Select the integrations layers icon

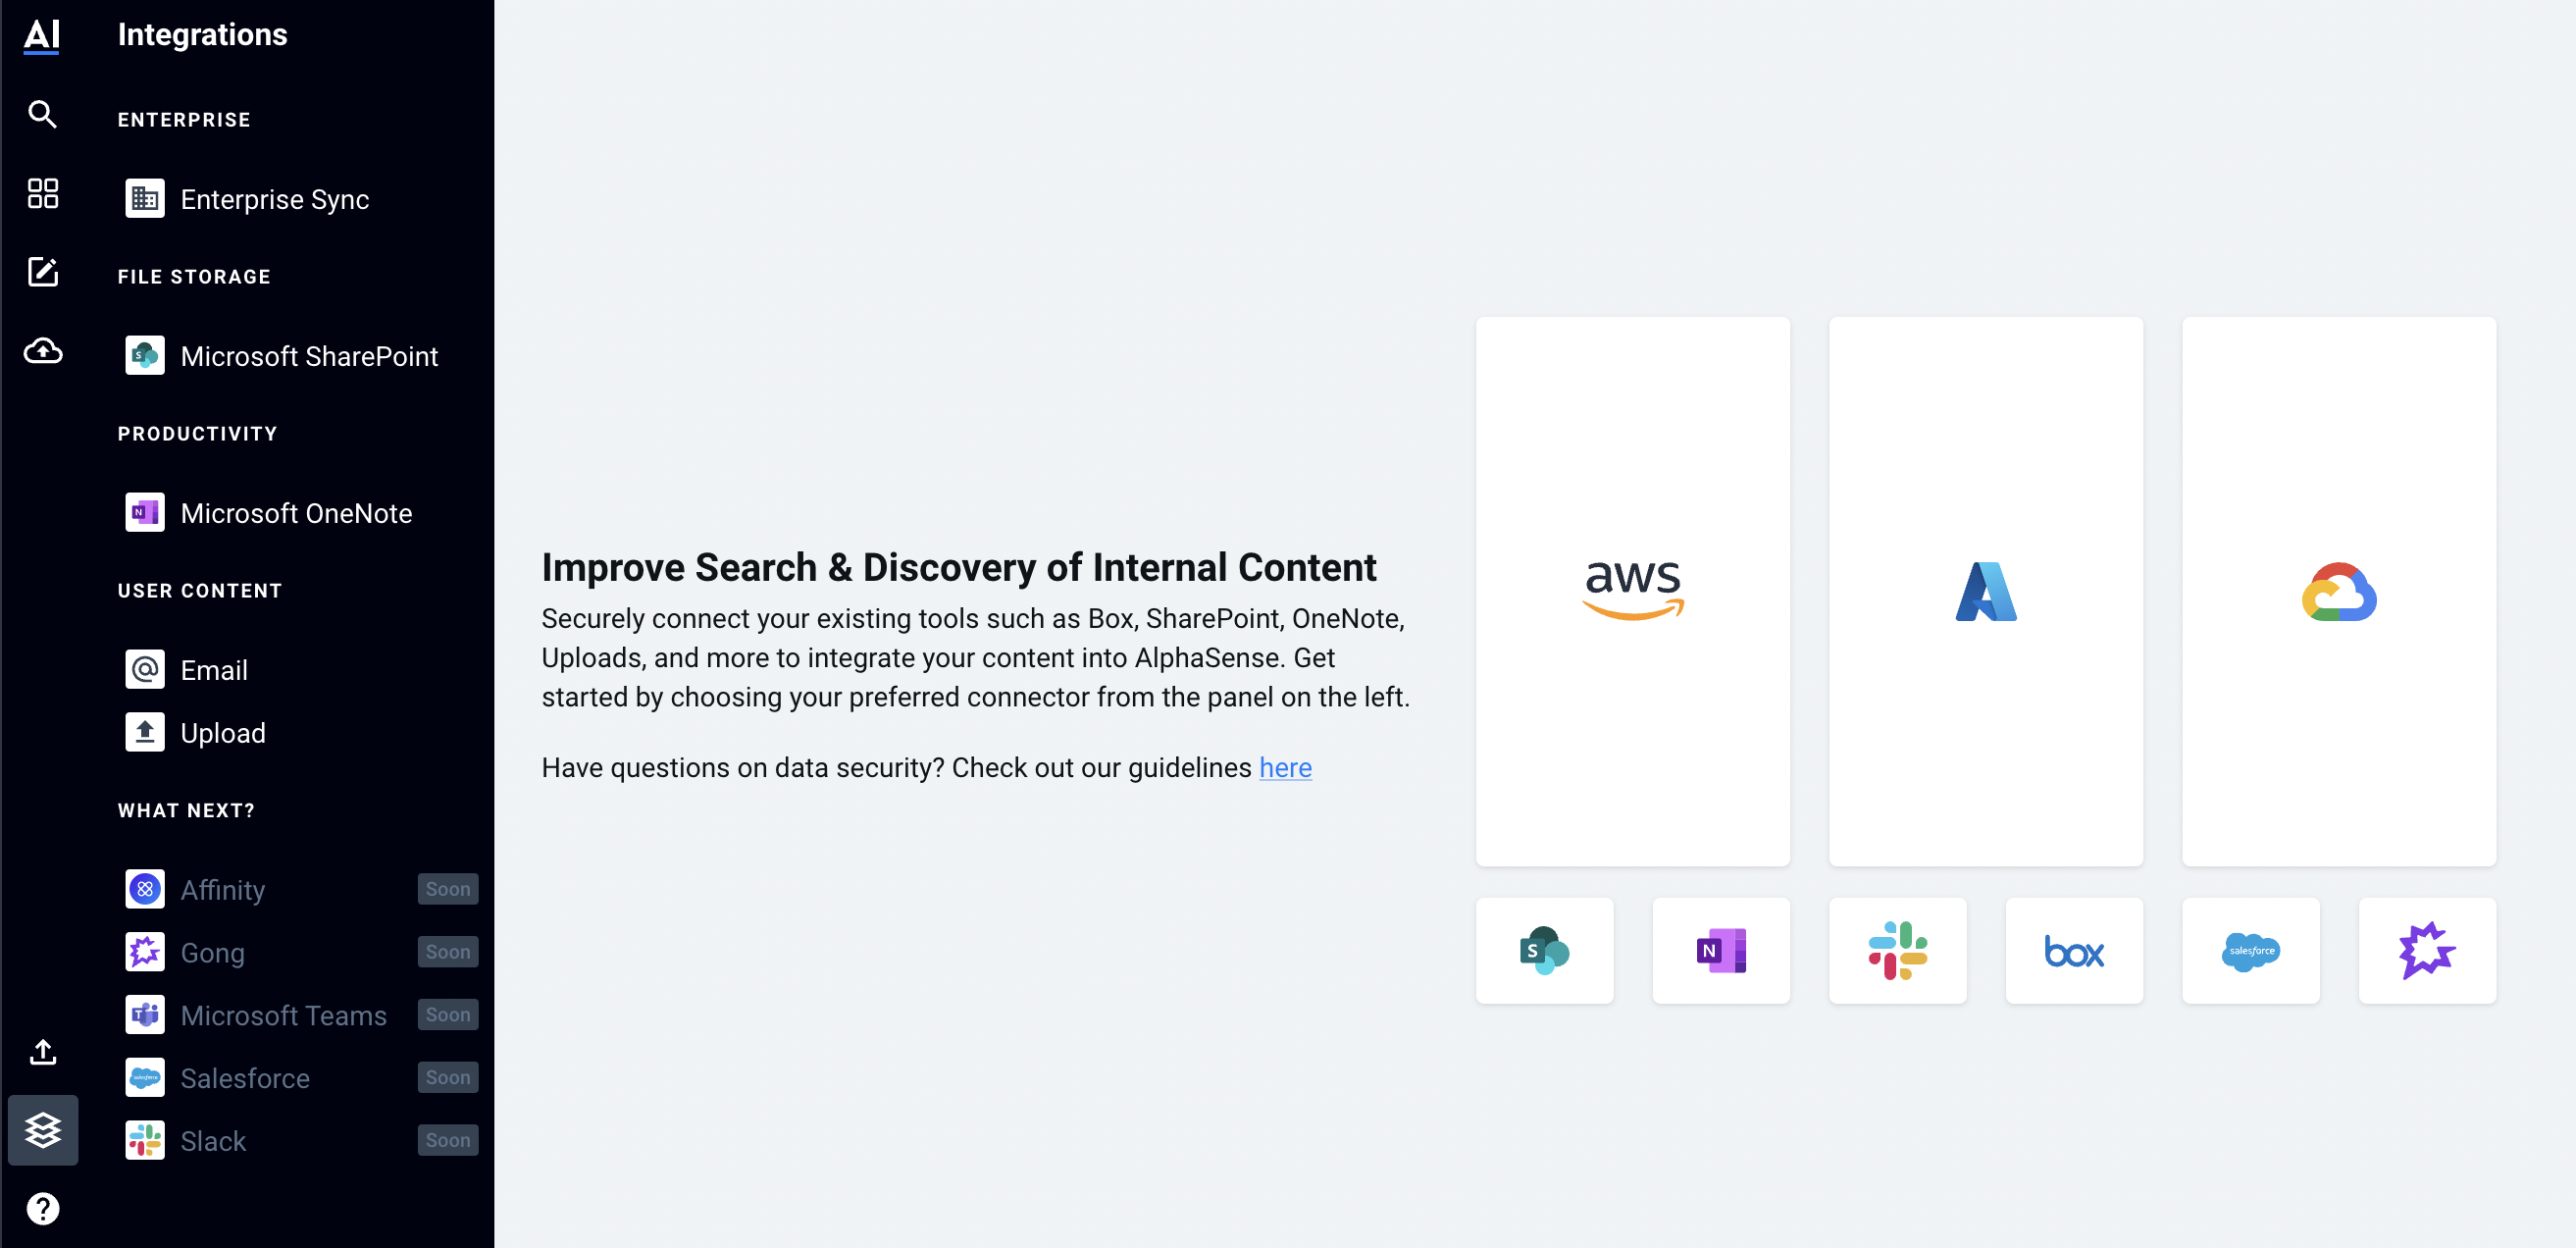(43, 1130)
